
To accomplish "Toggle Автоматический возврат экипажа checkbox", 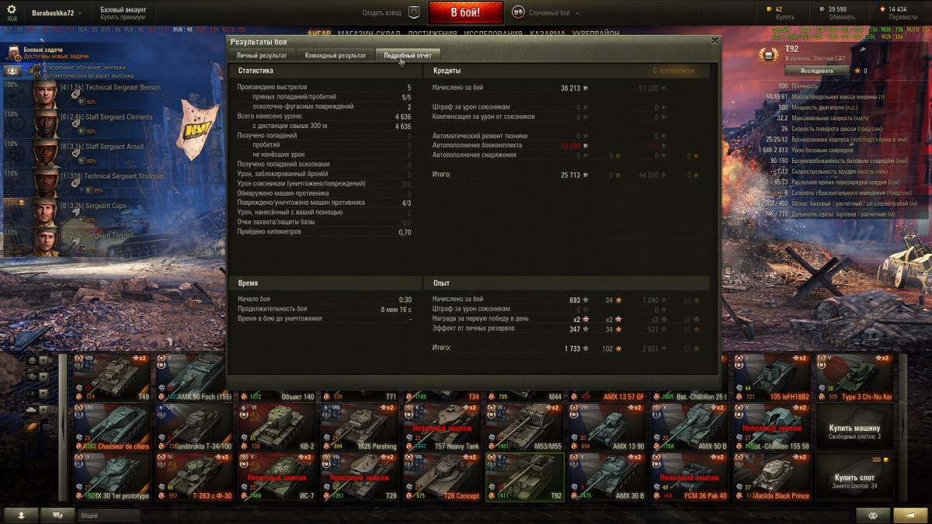I will pyautogui.click(x=37, y=75).
